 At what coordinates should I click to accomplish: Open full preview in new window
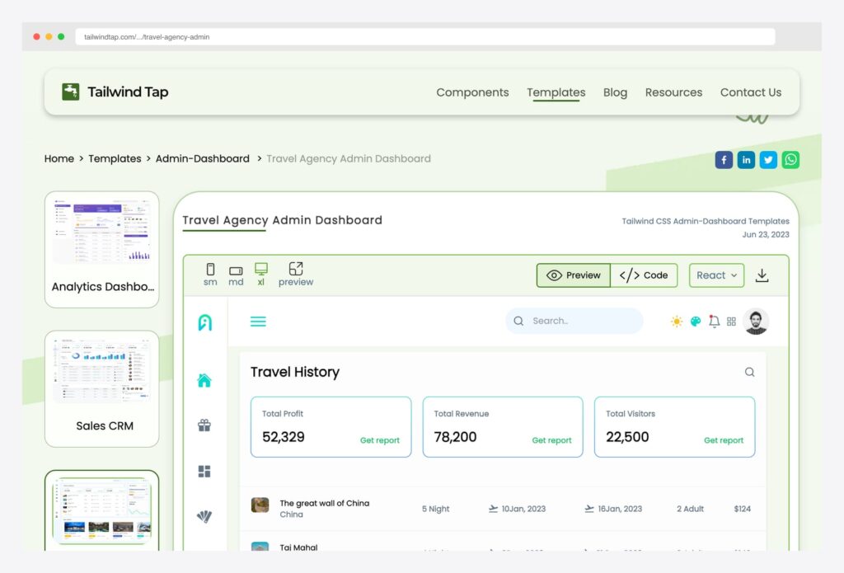(296, 275)
